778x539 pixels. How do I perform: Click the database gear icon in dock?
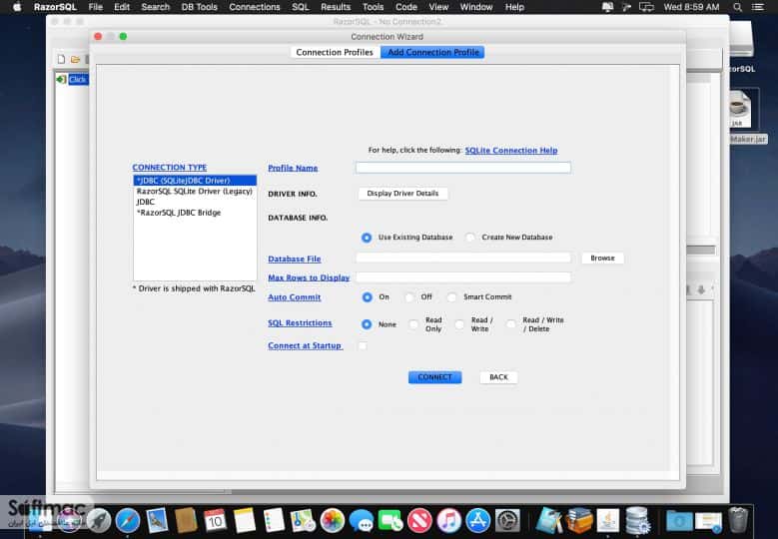point(637,521)
